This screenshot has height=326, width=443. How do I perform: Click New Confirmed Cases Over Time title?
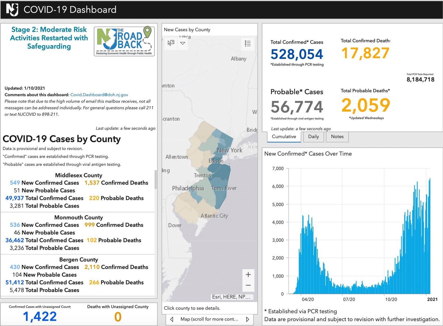[308, 153]
